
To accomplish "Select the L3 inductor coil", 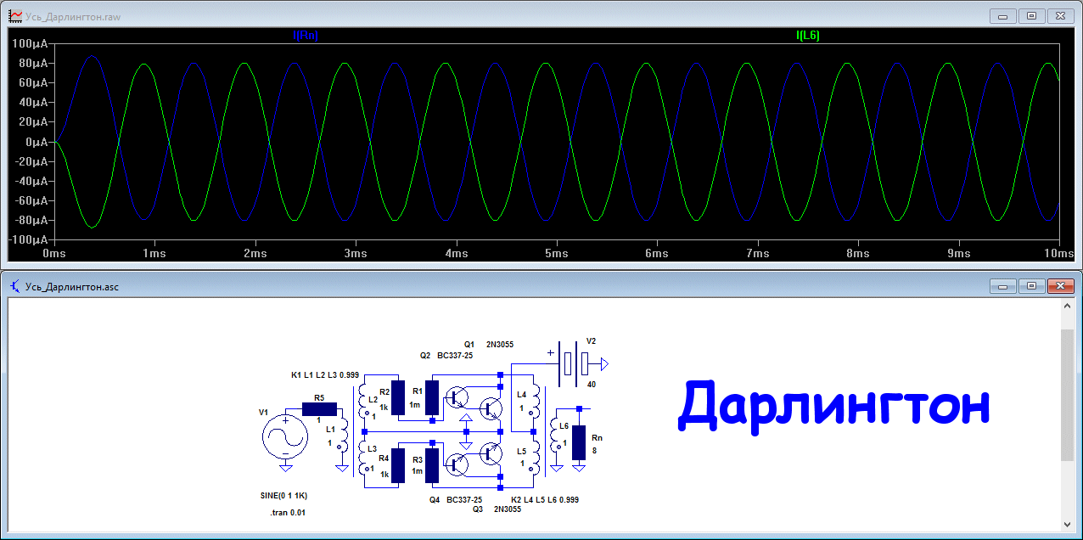I will click(x=363, y=458).
